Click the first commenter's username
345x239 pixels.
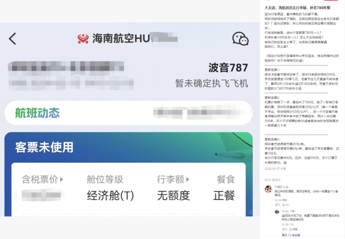point(281,187)
